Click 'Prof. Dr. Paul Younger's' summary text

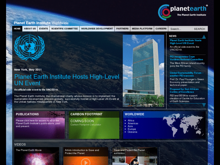(x=187, y=82)
